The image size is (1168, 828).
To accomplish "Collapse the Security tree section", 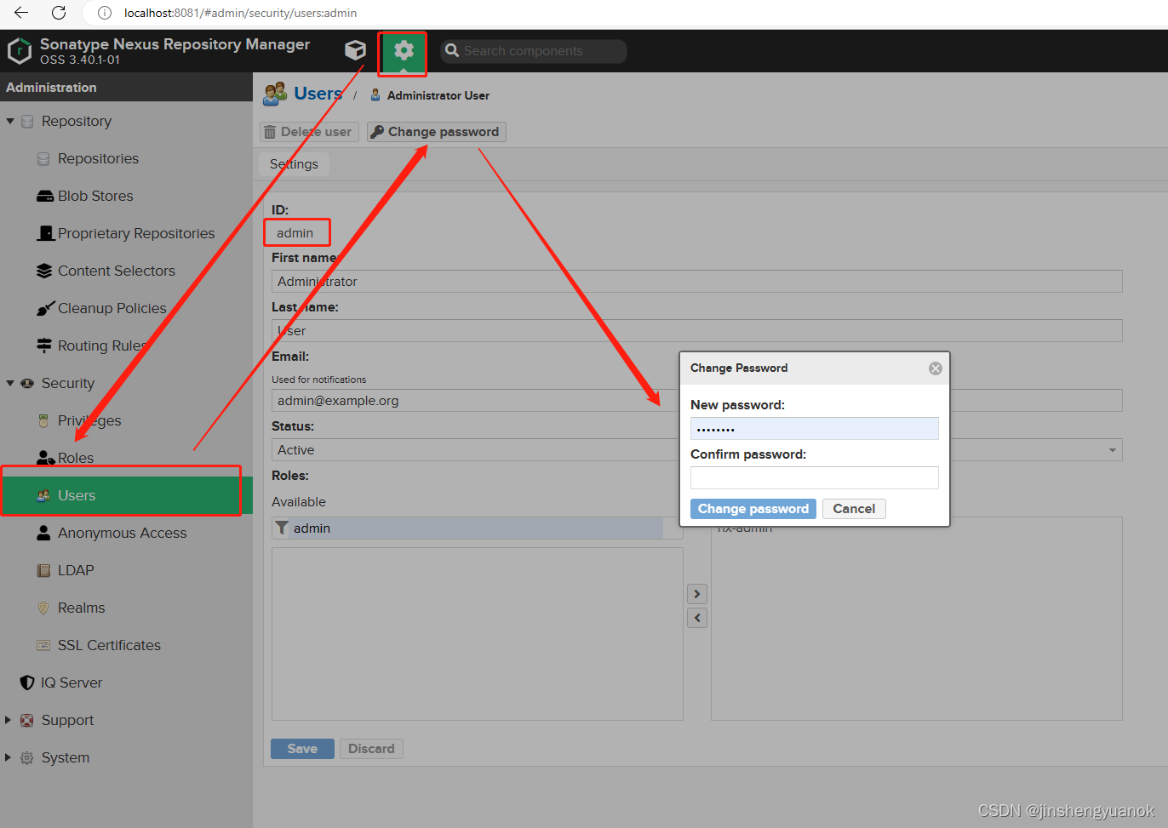I will point(10,383).
